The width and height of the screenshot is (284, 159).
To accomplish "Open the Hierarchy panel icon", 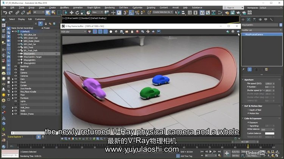I will [x=254, y=20].
